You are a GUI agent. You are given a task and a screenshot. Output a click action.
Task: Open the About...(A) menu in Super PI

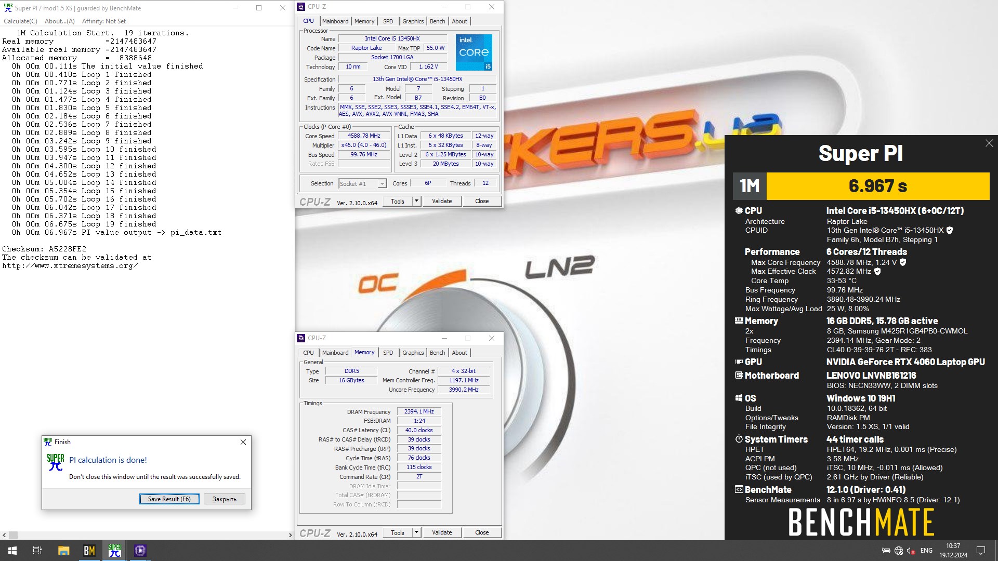point(60,21)
